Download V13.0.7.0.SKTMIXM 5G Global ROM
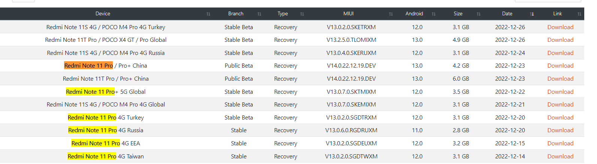This screenshot has width=597, height=164. pos(560,92)
